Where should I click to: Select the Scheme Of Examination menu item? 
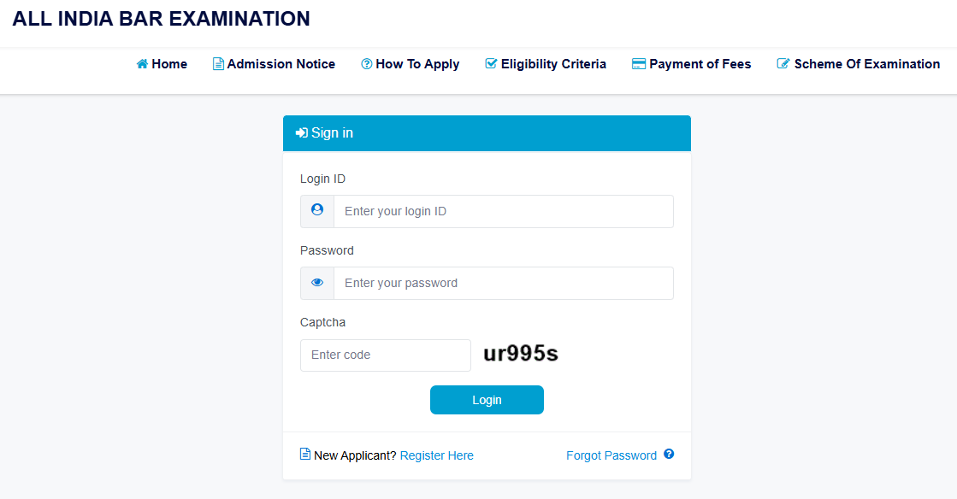[x=866, y=64]
